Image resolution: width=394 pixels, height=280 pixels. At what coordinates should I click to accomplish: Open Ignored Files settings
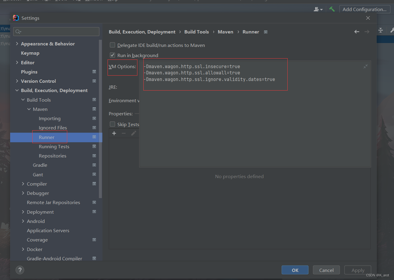[53, 128]
